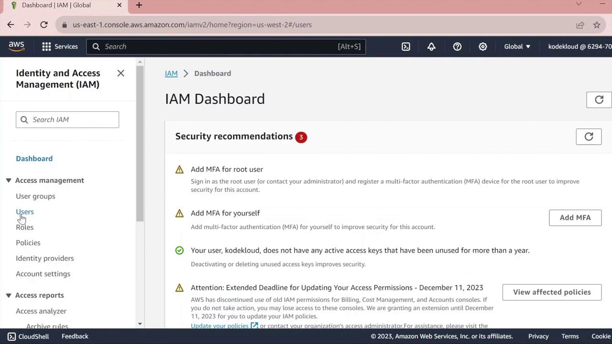Go to Users in the sidebar

[25, 212]
